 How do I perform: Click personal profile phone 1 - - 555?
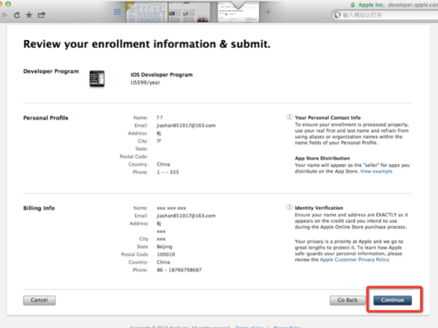pos(168,172)
